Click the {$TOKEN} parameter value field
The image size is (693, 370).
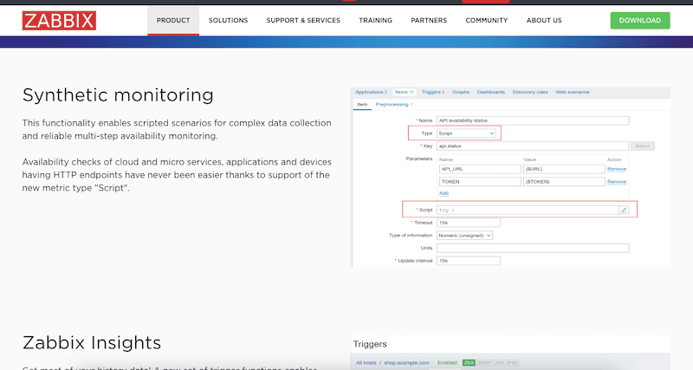(564, 182)
